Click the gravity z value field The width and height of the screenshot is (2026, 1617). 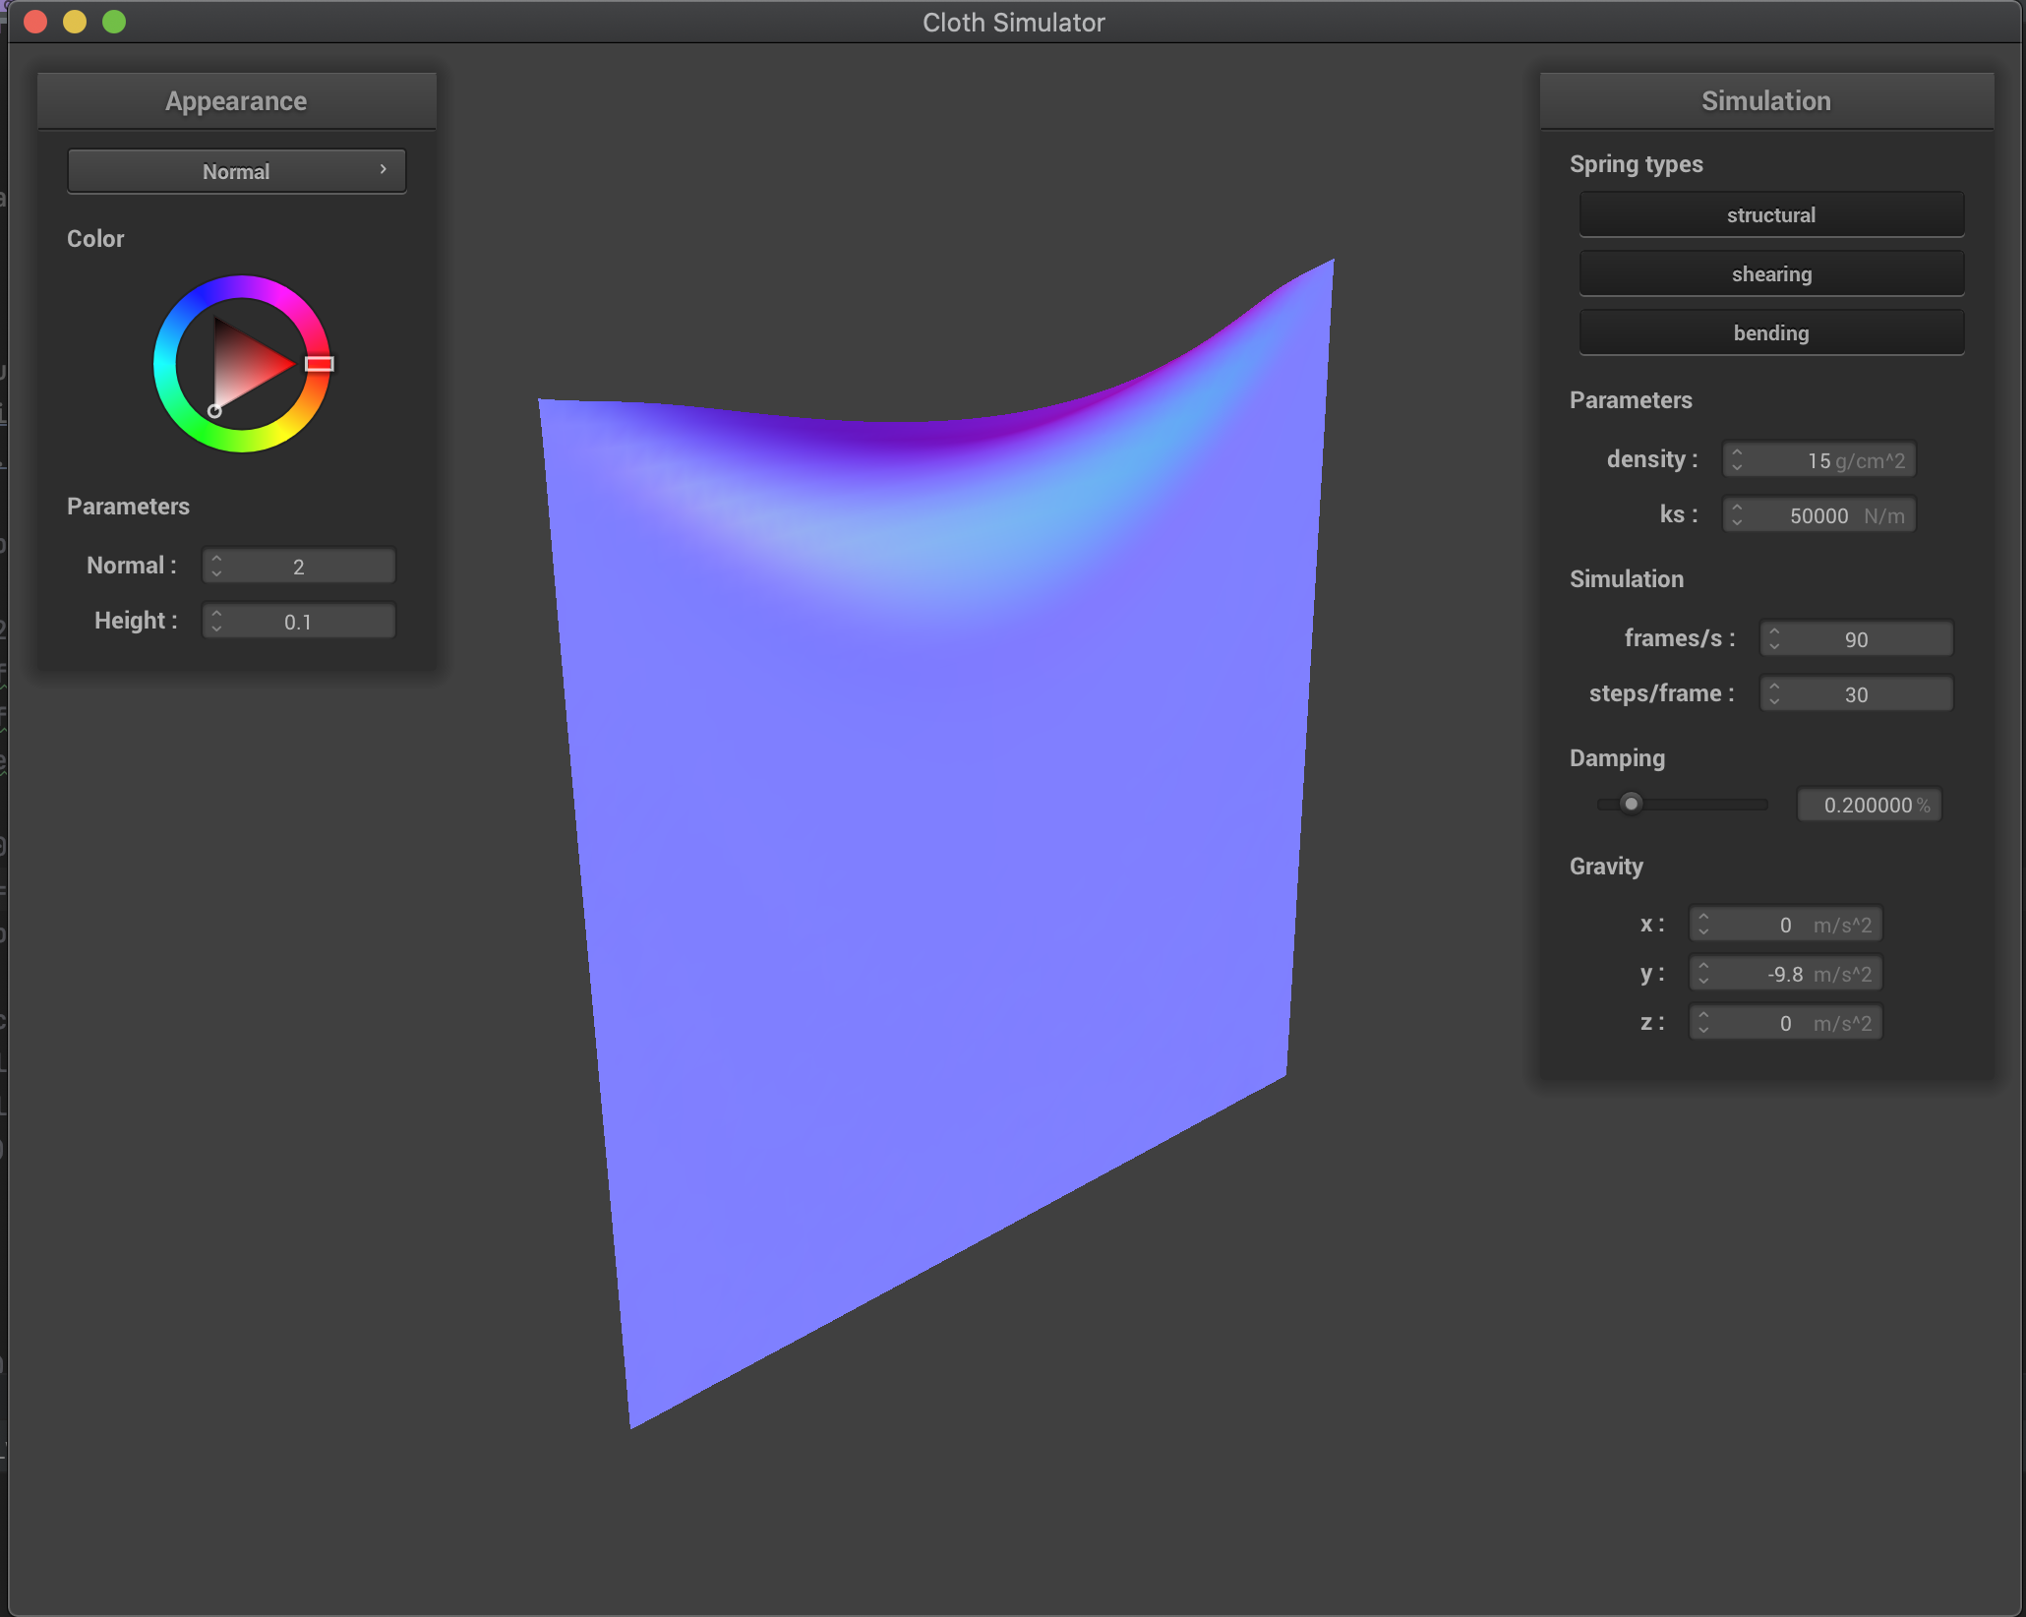pyautogui.click(x=1785, y=1023)
